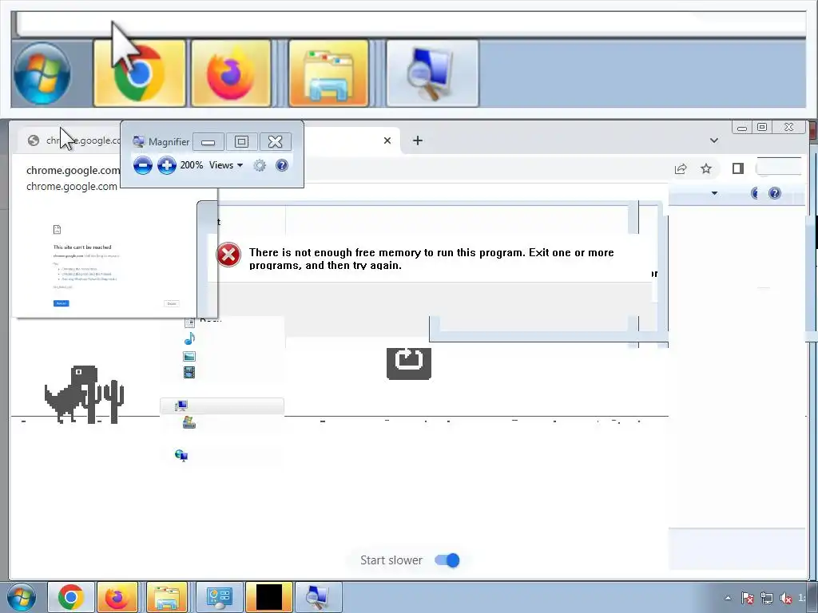Open Chrome's tab search chevron
The image size is (818, 613).
[x=714, y=140]
